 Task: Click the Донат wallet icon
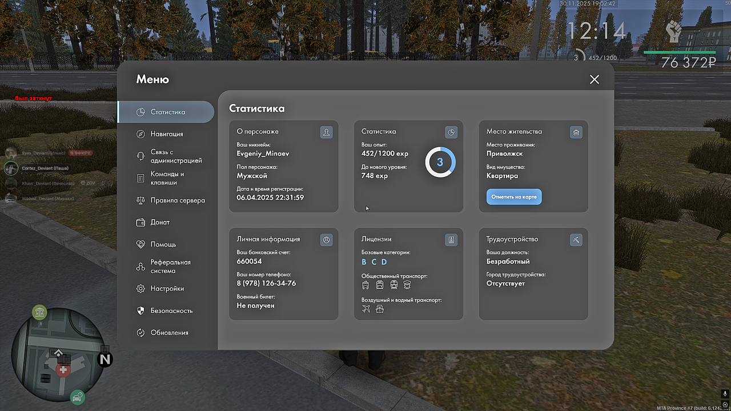click(x=140, y=223)
